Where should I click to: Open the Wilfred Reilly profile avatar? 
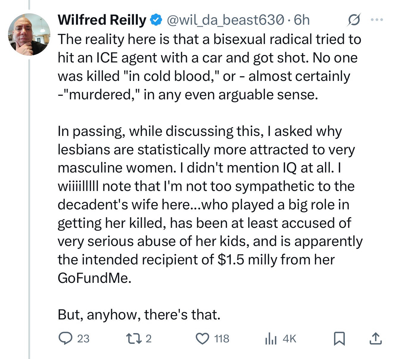(x=29, y=35)
